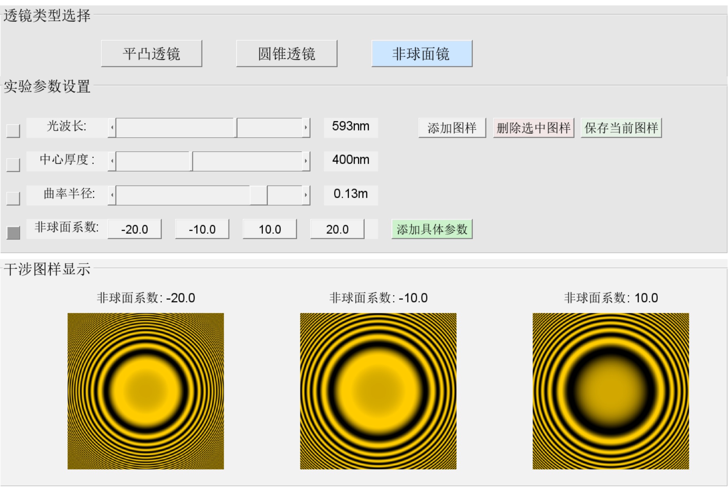Select the interference pattern for coefficient -10.0
The height and width of the screenshot is (491, 728).
[x=378, y=391]
